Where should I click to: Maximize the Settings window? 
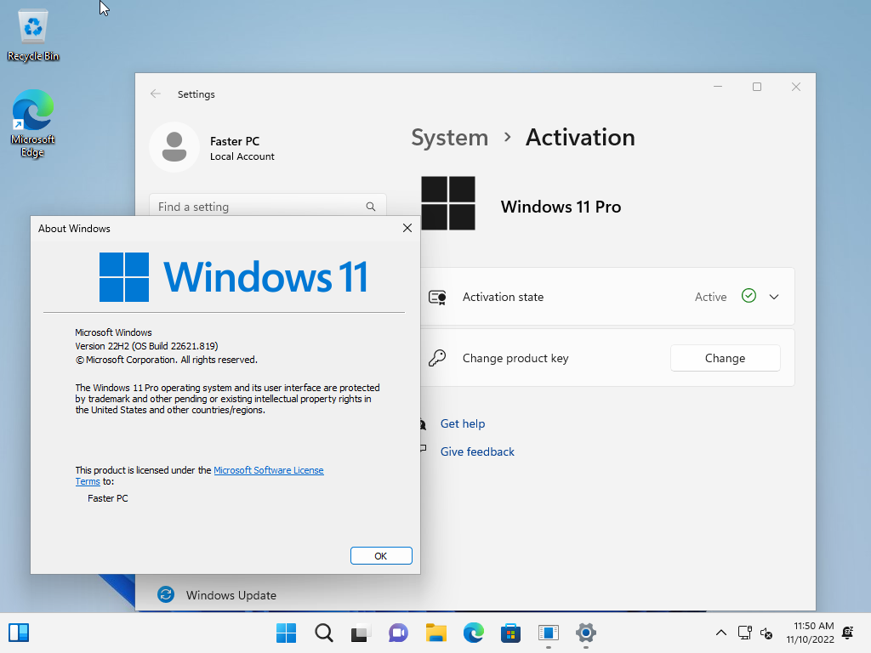coord(756,87)
